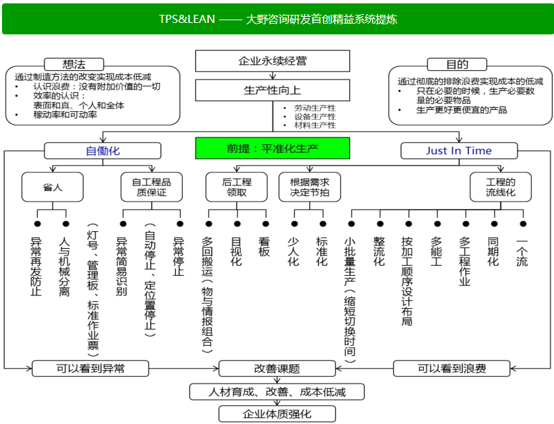Click bullet dot above 看板
The image size is (554, 424).
coord(266,224)
